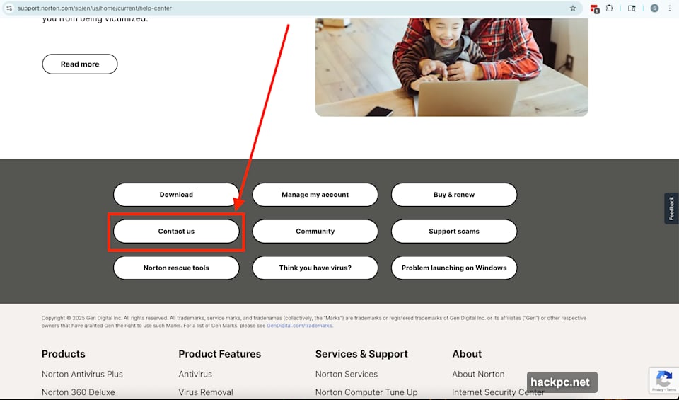Click the tab search icon in toolbar
Viewport: 679px width, 400px height.
click(x=632, y=8)
